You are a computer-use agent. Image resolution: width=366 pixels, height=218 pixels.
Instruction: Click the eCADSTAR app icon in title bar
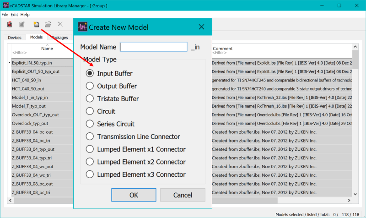(5, 5)
